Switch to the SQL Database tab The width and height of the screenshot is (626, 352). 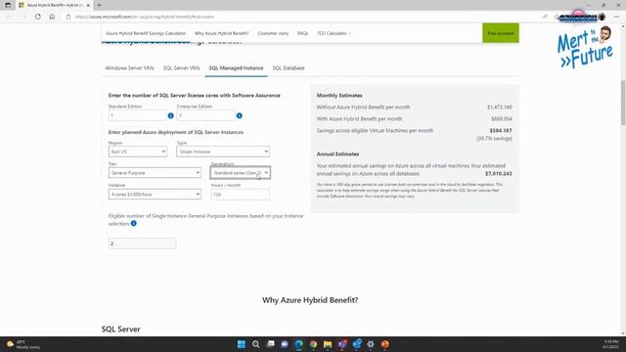[x=289, y=68]
